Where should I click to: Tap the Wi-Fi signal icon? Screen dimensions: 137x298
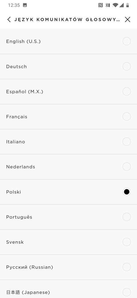[x=115, y=5]
